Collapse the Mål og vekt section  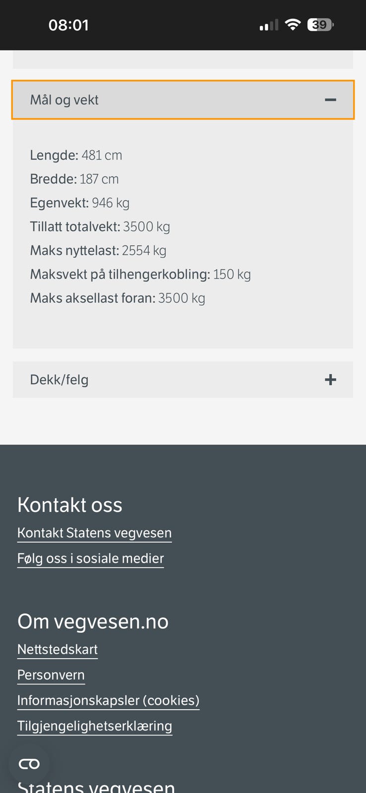(183, 100)
